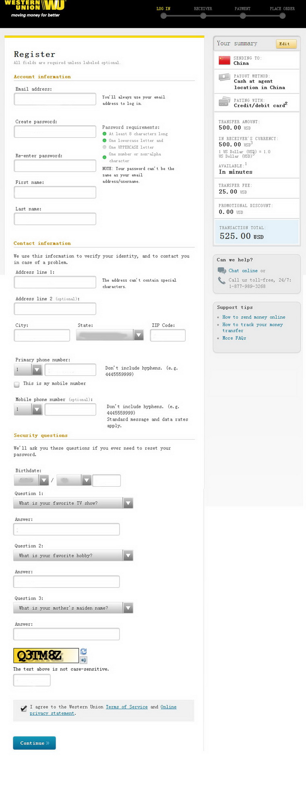Click the Western Union logo
Image resolution: width=306 pixels, height=805 pixels.
coord(35,9)
